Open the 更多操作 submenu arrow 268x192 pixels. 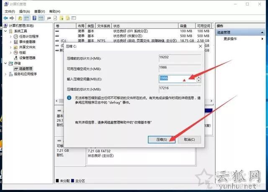(263, 39)
